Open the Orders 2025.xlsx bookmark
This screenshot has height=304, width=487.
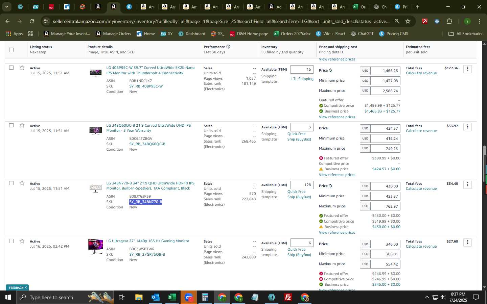coord(292,34)
